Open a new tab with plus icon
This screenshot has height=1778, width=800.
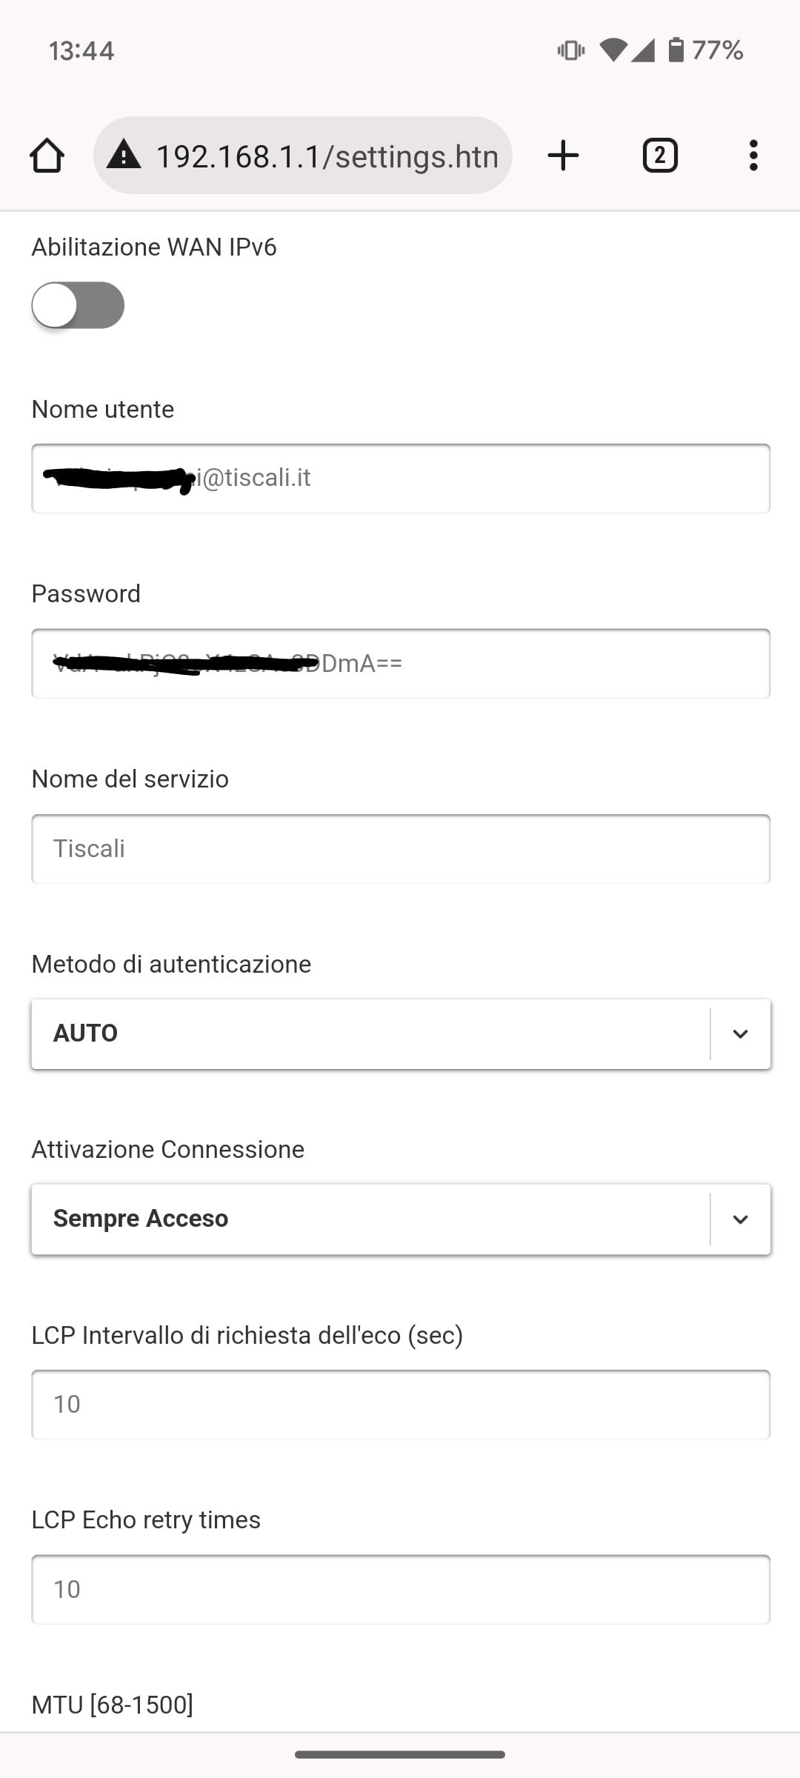pos(563,156)
